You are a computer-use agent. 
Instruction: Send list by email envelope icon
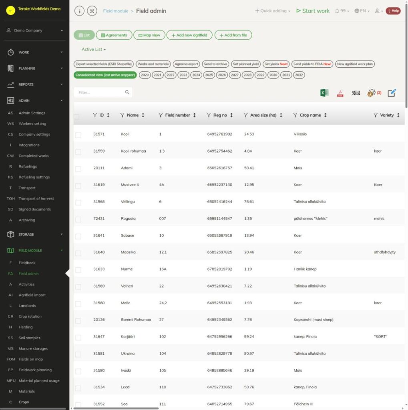coord(356,93)
